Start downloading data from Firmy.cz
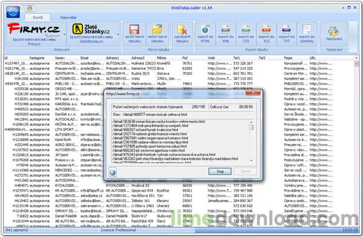The height and width of the screenshot is (237, 363). (34, 34)
